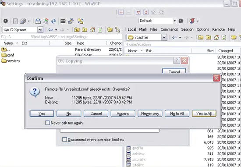Go to local home directory icon
This screenshot has height=167, width=241.
tap(92, 29)
